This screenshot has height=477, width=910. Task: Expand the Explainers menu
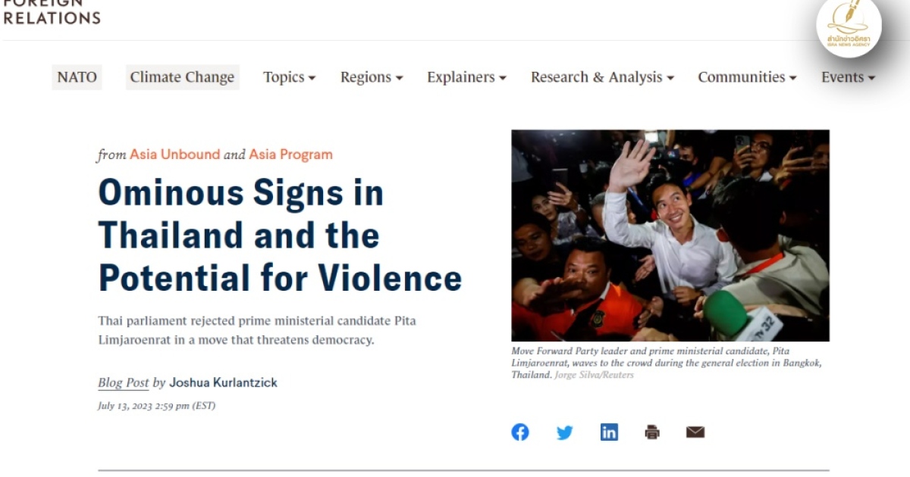tap(466, 77)
